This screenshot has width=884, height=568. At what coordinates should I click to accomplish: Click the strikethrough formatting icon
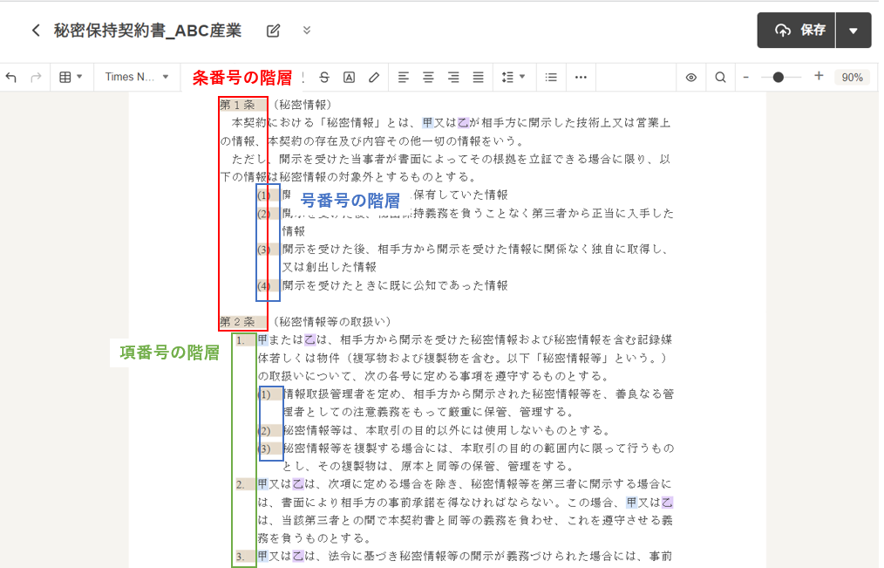point(324,77)
